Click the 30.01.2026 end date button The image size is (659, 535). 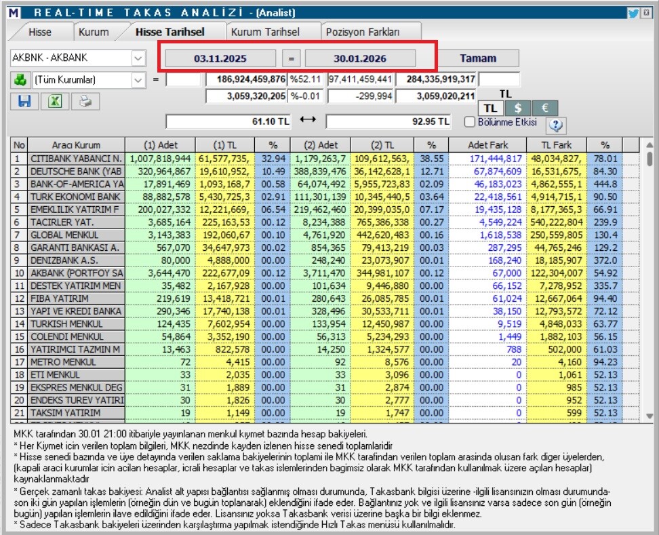[360, 58]
